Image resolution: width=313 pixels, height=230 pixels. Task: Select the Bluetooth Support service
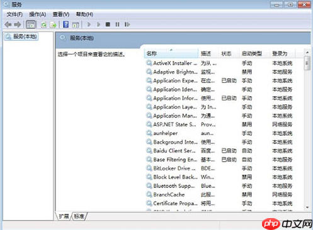pyautogui.click(x=219, y=186)
